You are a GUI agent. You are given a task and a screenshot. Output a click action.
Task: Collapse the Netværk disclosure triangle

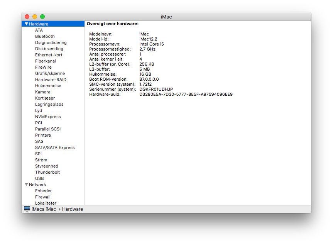[x=26, y=185]
